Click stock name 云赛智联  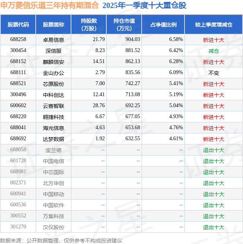pyautogui.click(x=54, y=106)
